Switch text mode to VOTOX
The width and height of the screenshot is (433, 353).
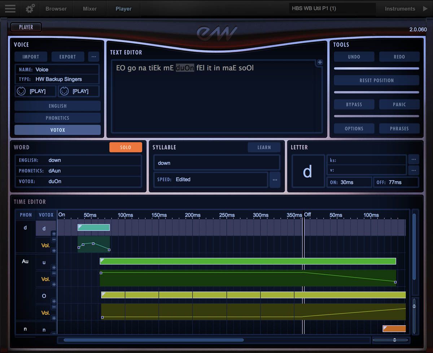pyautogui.click(x=58, y=130)
